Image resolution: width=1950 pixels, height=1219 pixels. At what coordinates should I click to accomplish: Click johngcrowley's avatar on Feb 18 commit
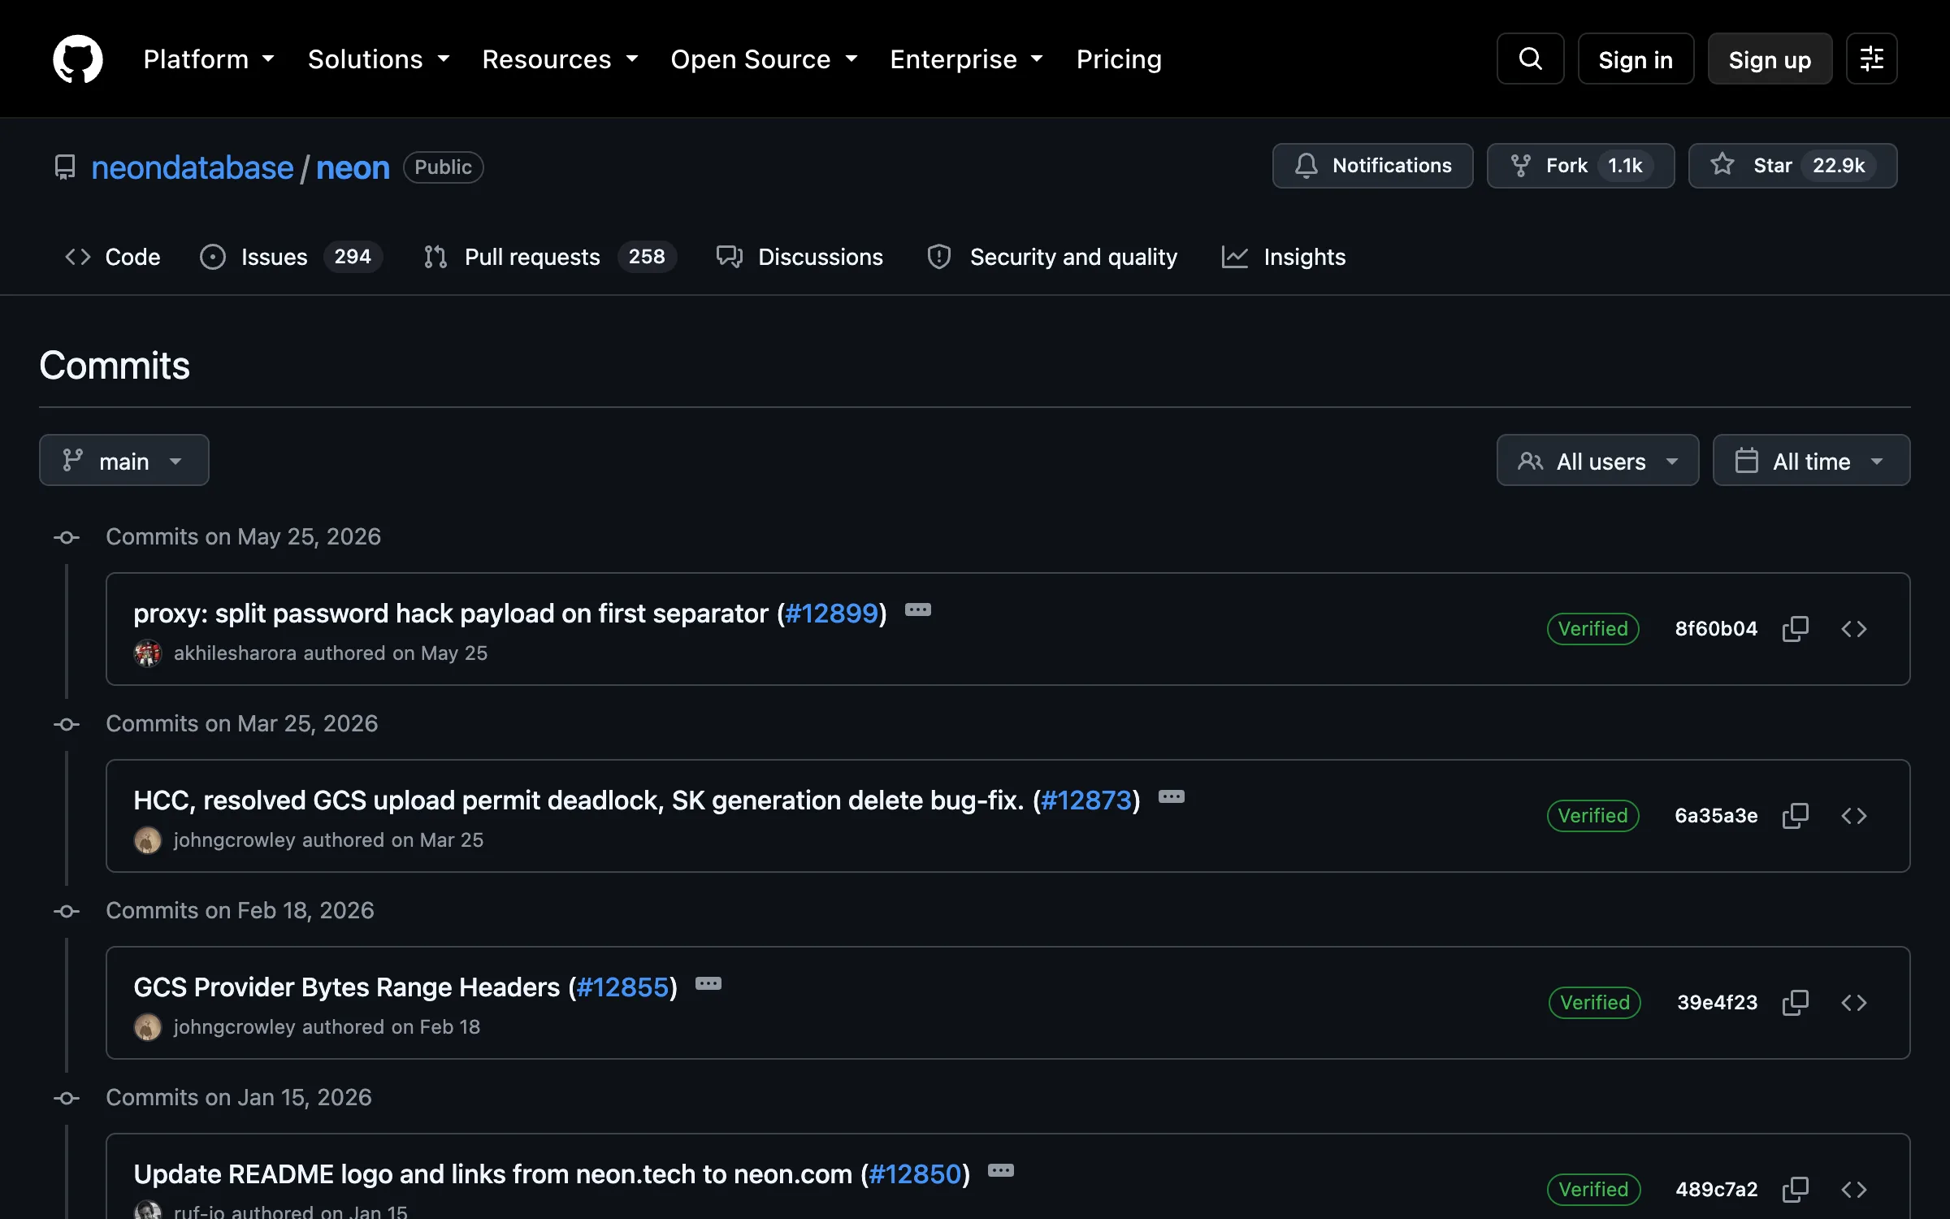click(147, 1027)
